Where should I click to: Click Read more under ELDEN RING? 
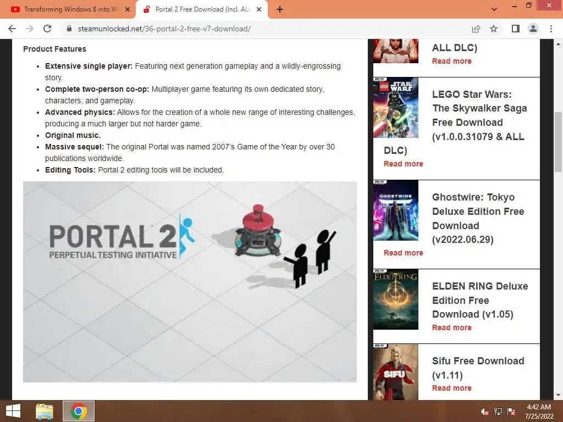(x=452, y=327)
